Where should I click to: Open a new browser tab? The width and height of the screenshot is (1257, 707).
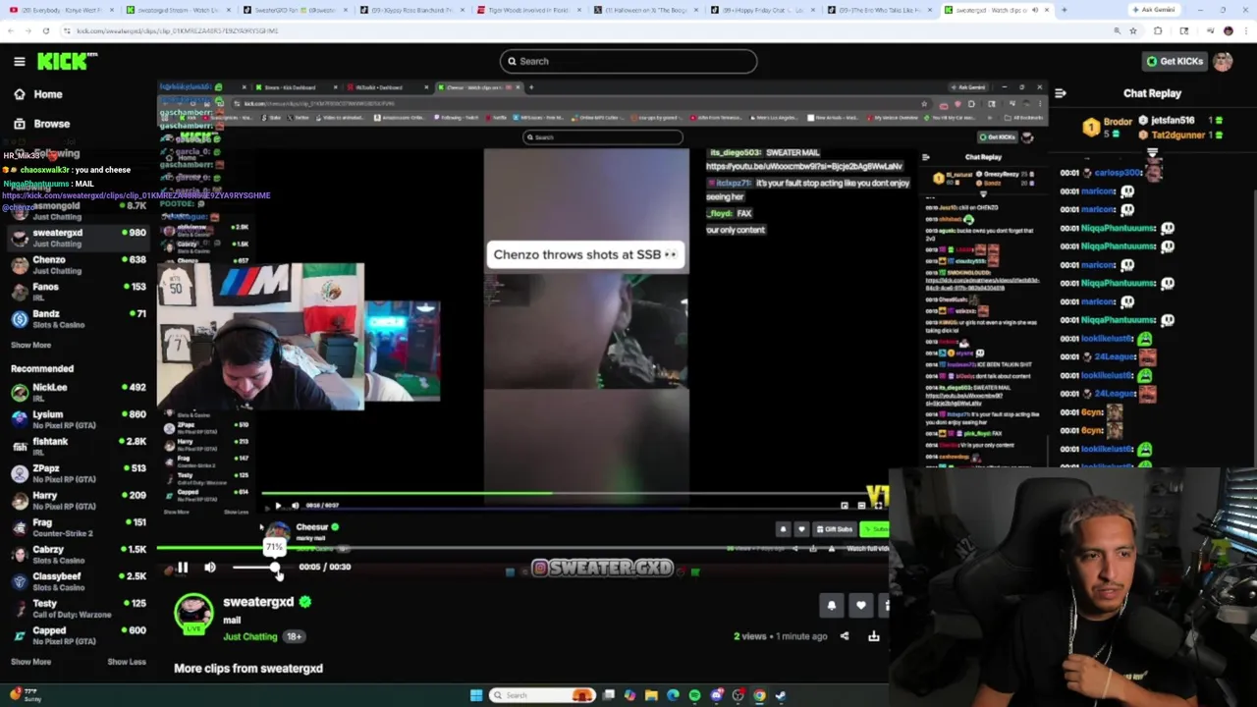(x=1064, y=10)
